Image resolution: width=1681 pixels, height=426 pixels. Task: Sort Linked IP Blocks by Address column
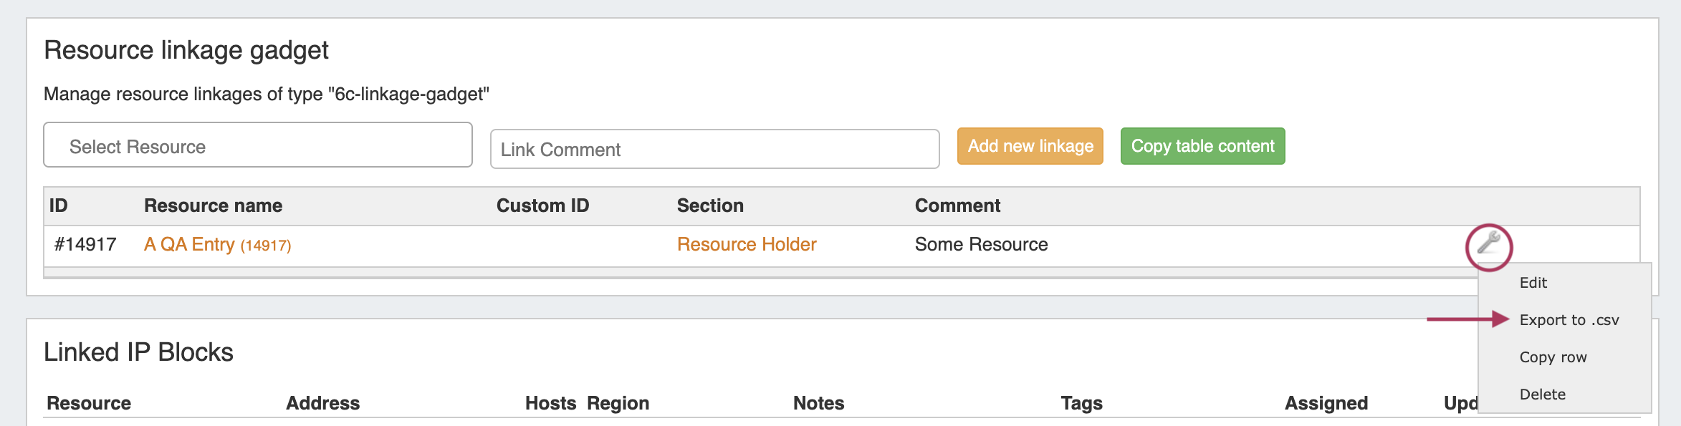pyautogui.click(x=323, y=404)
